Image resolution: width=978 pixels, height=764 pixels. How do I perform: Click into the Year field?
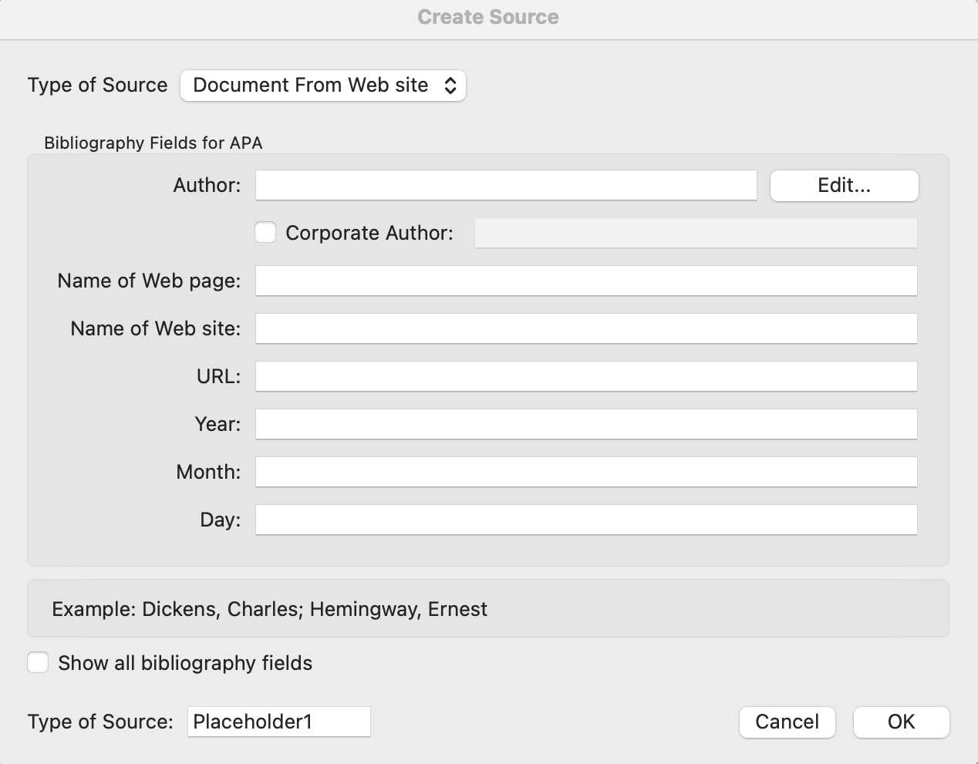click(586, 424)
